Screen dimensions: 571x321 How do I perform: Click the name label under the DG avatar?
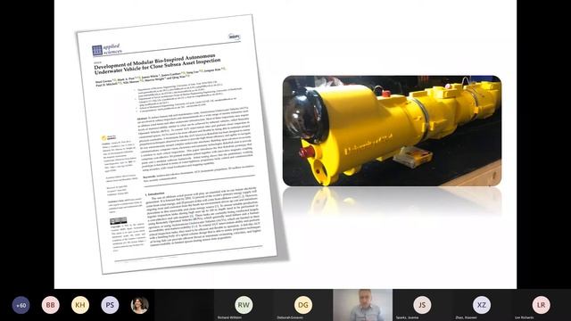(290, 317)
